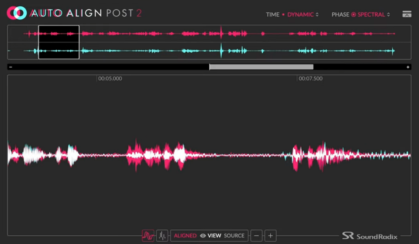Click the highlighted selection region in overview
The image size is (419, 244).
pos(59,42)
